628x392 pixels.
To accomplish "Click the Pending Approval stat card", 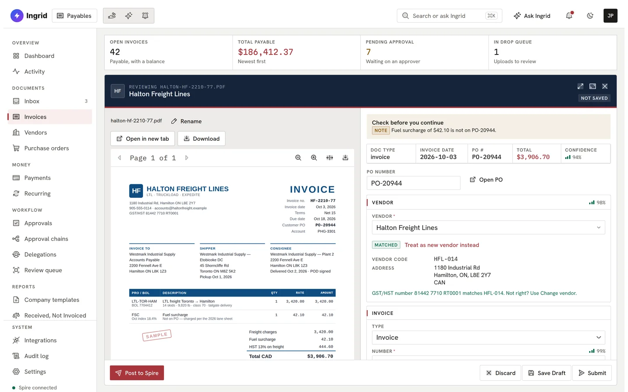I will (x=424, y=52).
